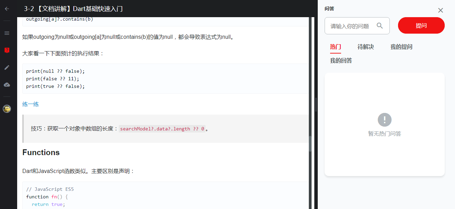Click the panel splitter drag handle
Viewport: 455px width, 209px height.
[316, 105]
